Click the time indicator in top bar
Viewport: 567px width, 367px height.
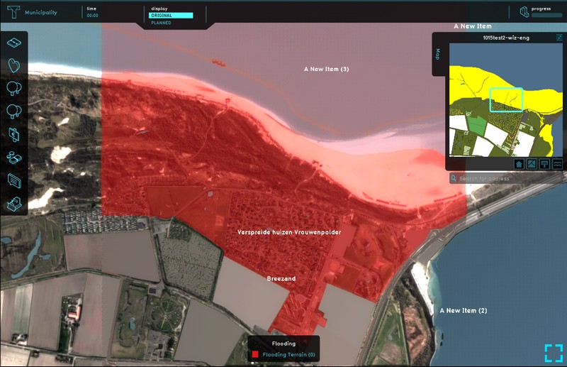(92, 12)
